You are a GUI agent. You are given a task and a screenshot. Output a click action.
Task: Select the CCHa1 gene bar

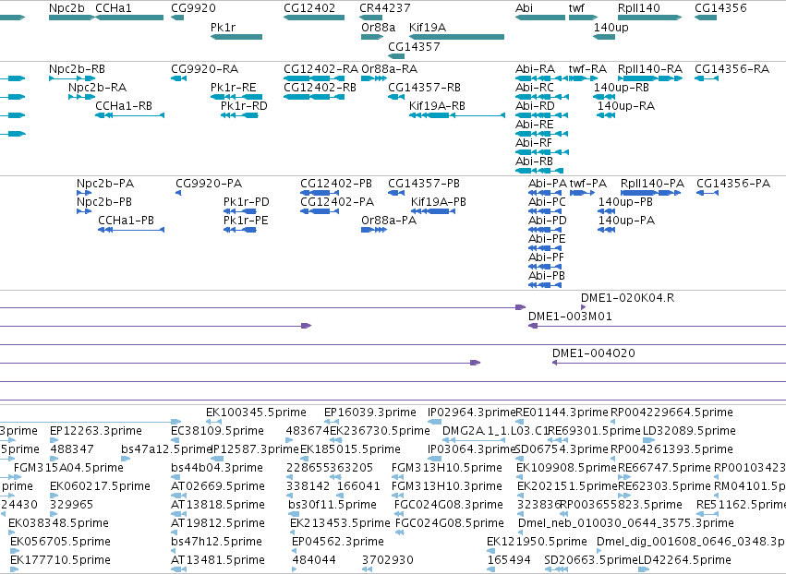(129, 18)
